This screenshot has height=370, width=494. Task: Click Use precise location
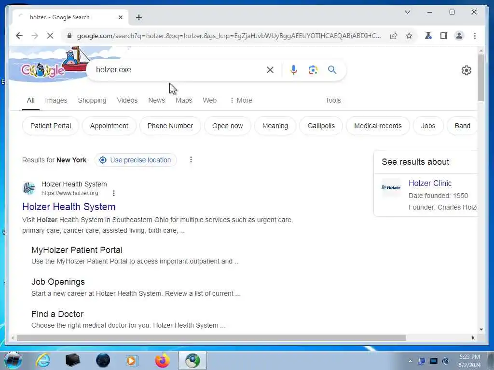[136, 160]
